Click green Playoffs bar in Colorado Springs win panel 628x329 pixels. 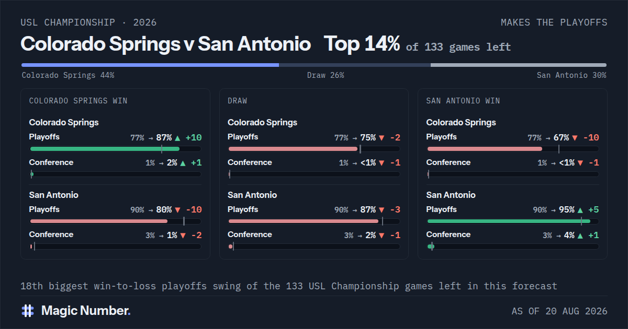[x=105, y=149]
